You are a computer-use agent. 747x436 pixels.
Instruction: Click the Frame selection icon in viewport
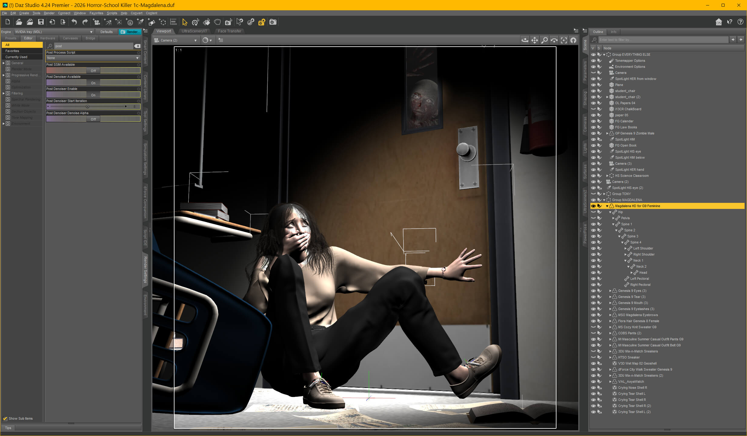(x=564, y=40)
